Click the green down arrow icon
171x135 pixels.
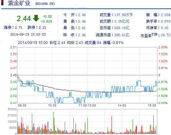click(x=36, y=18)
